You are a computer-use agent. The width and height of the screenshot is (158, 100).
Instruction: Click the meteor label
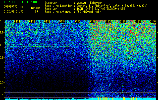(36, 8)
